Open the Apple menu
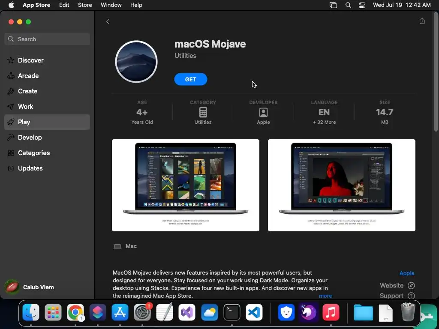 click(x=11, y=5)
